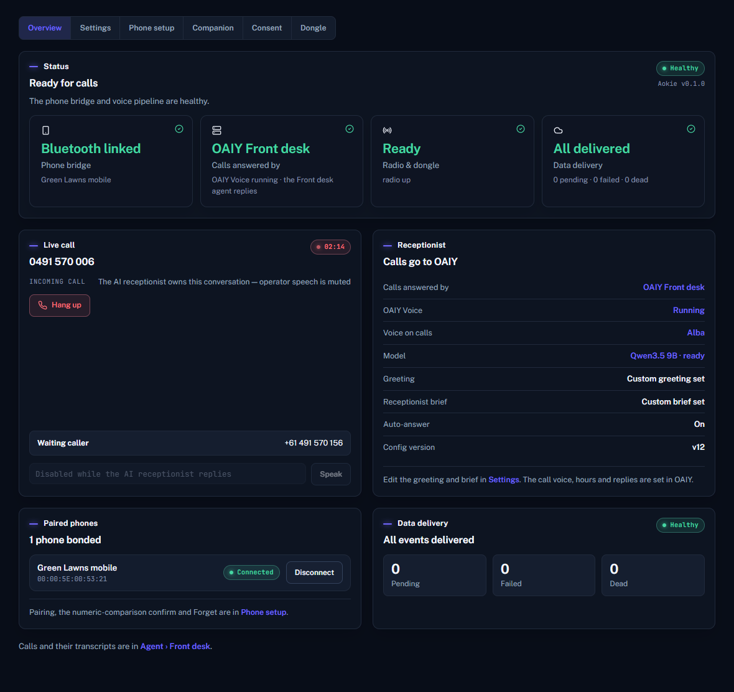The width and height of the screenshot is (734, 692).
Task: Click the INCOMING CALL label
Action: click(x=57, y=282)
